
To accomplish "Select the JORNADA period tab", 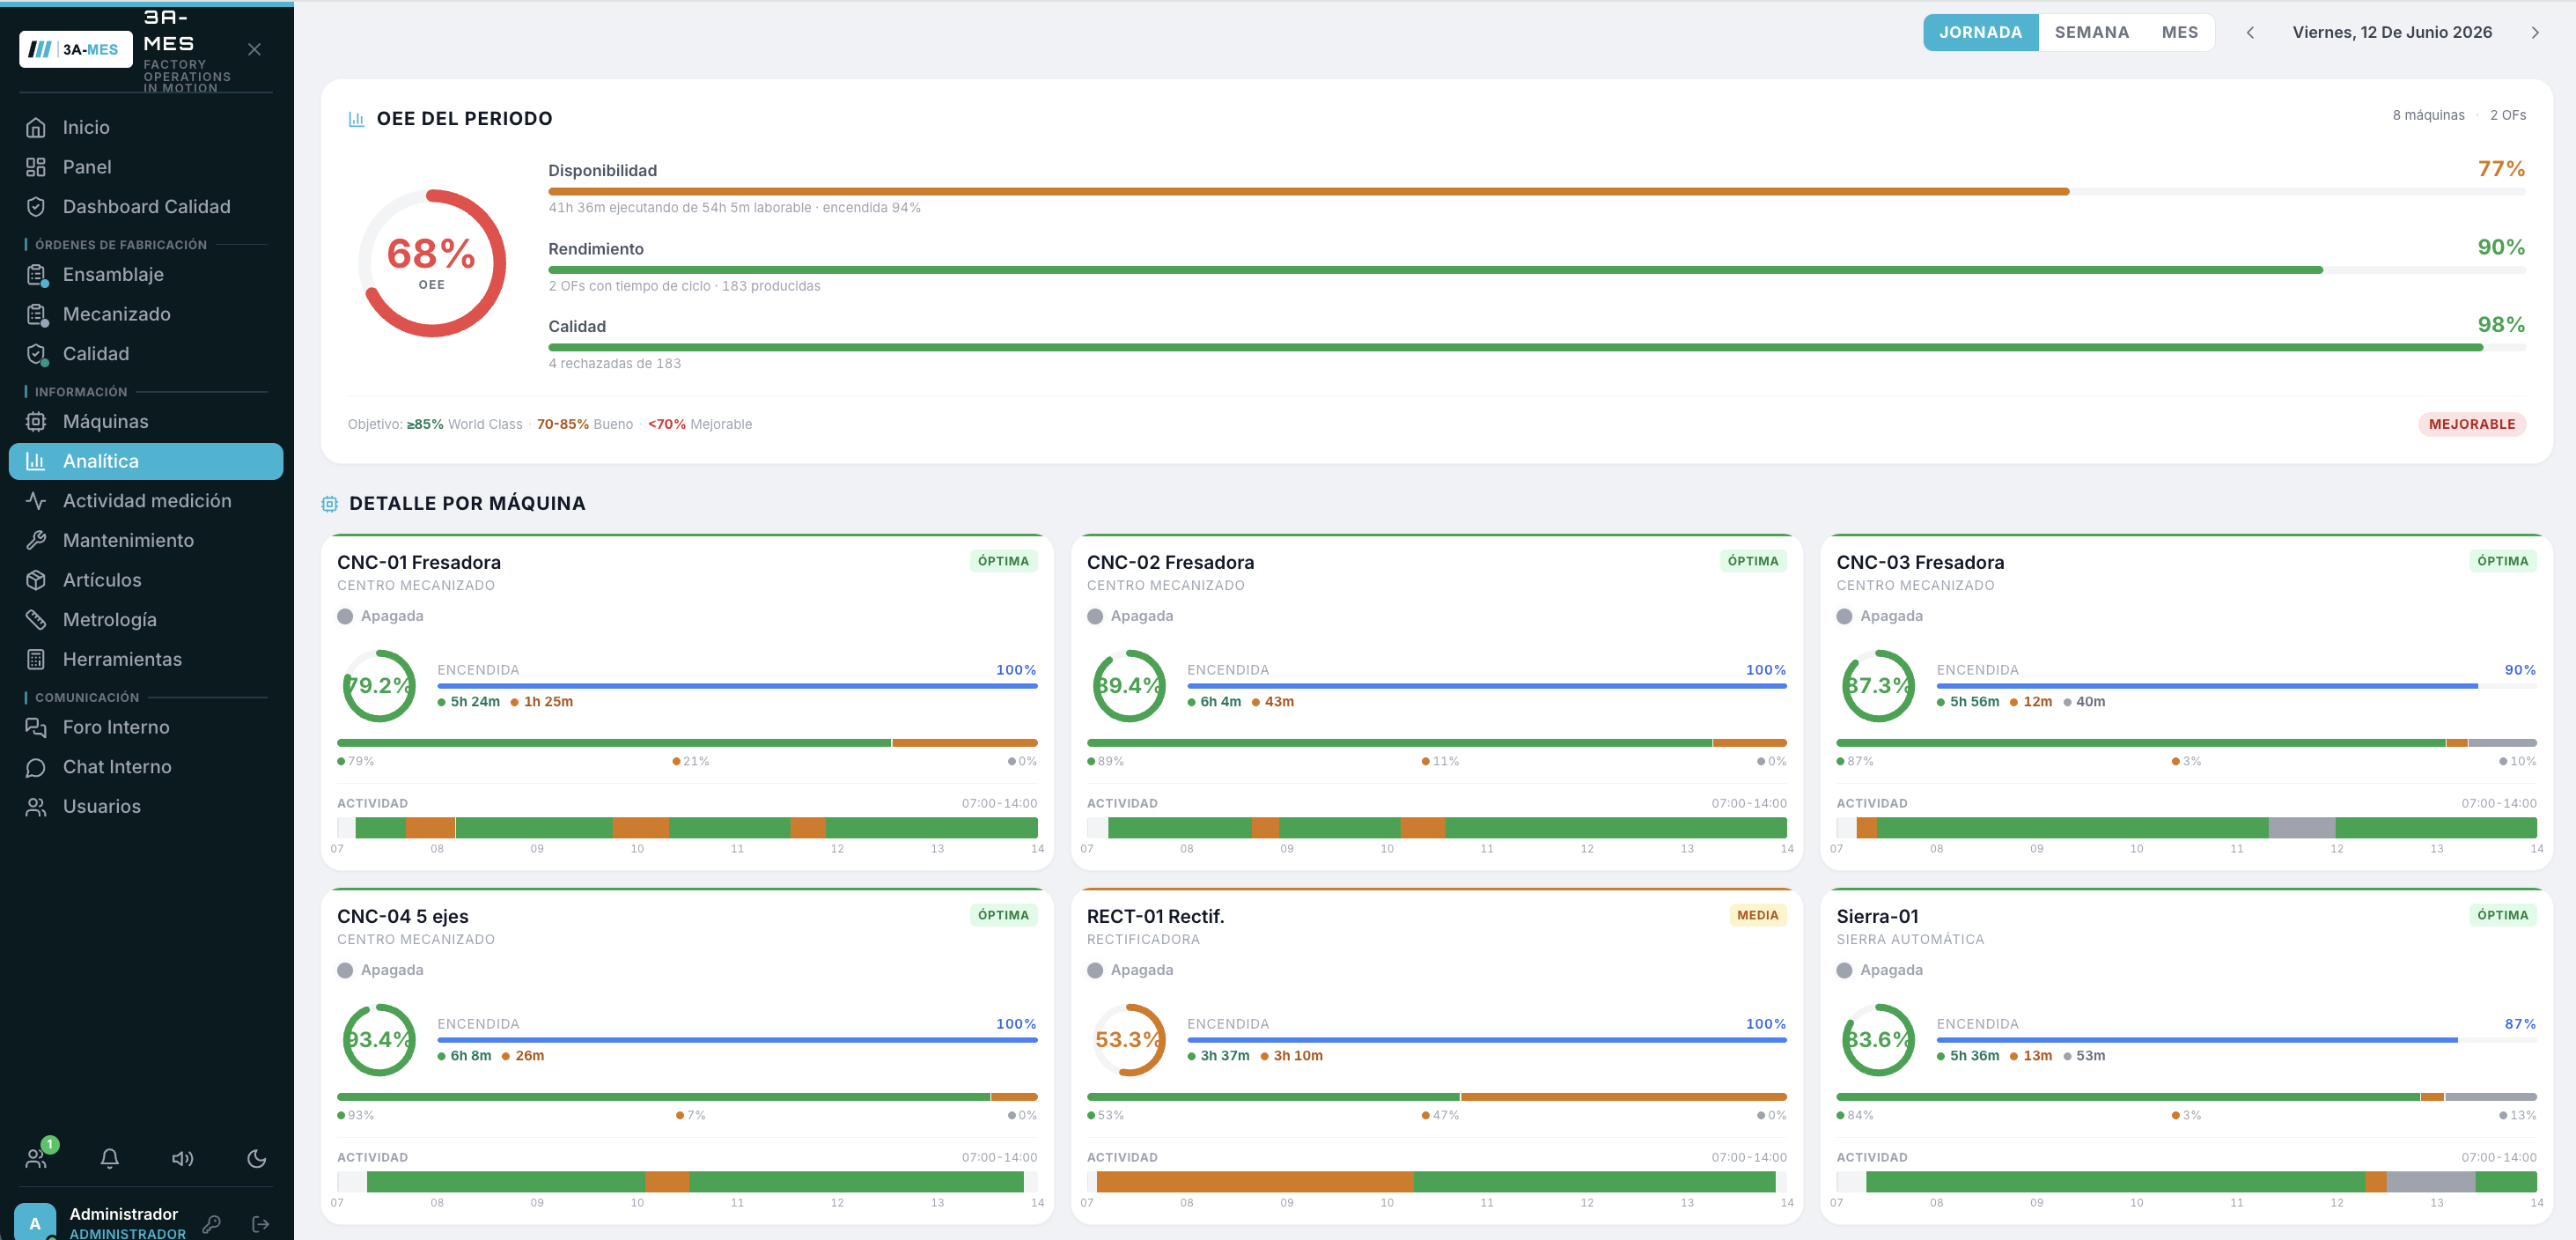I will click(x=1980, y=32).
